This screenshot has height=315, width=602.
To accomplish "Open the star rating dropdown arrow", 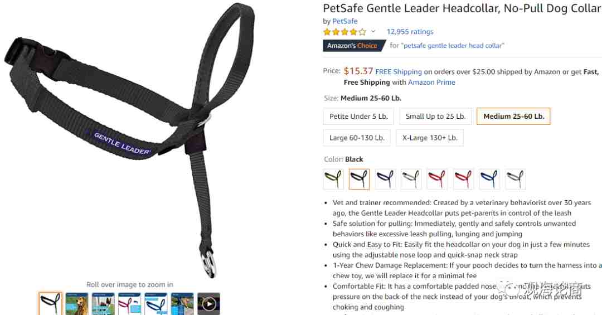I will pyautogui.click(x=373, y=31).
